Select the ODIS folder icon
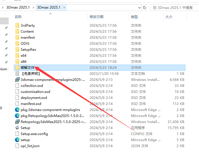Image resolution: width=199 pixels, height=158 pixels. (x=17, y=44)
